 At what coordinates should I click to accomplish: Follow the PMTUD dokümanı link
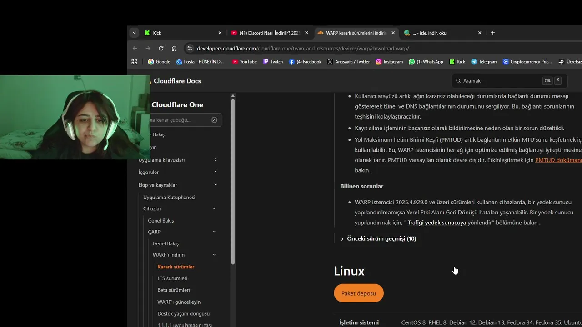point(558,160)
